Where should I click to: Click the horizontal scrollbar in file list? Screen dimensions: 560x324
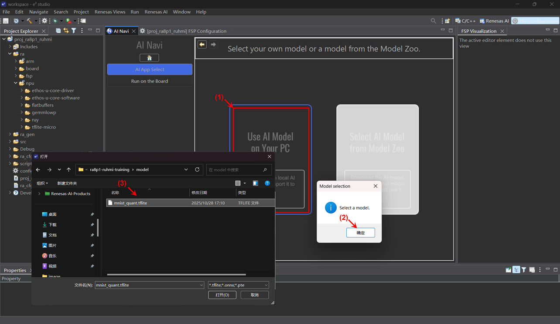[176, 275]
